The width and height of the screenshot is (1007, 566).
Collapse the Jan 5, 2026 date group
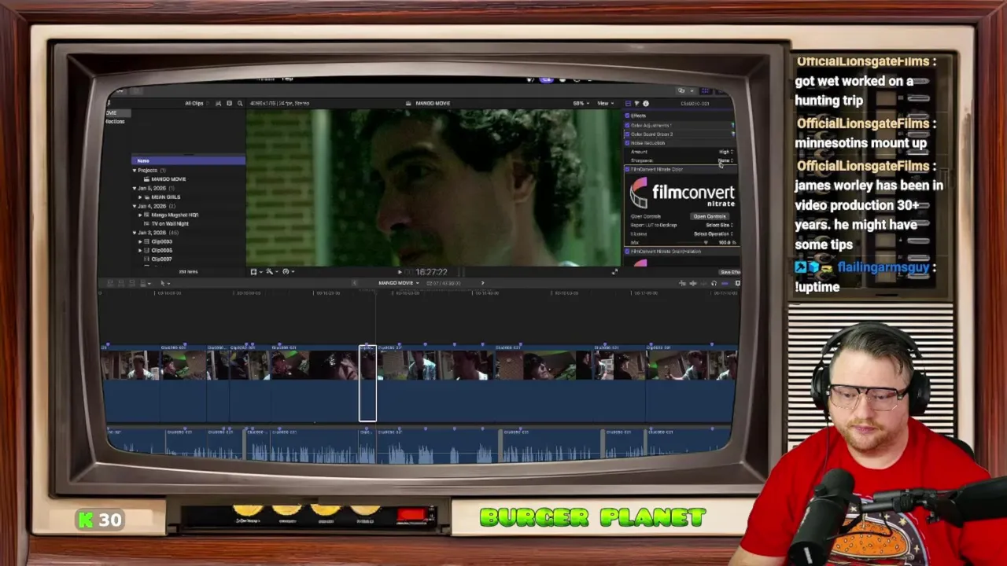click(135, 188)
